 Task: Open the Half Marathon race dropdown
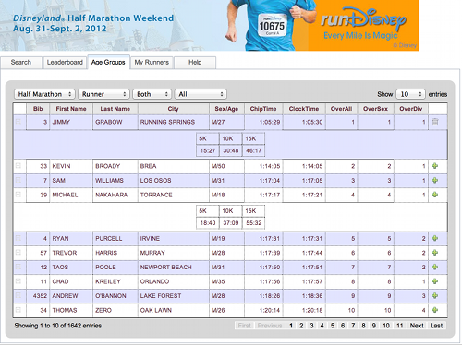point(44,94)
